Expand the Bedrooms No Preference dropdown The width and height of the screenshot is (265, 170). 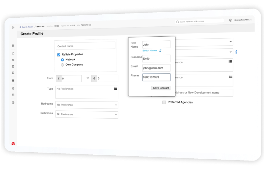tap(87, 105)
